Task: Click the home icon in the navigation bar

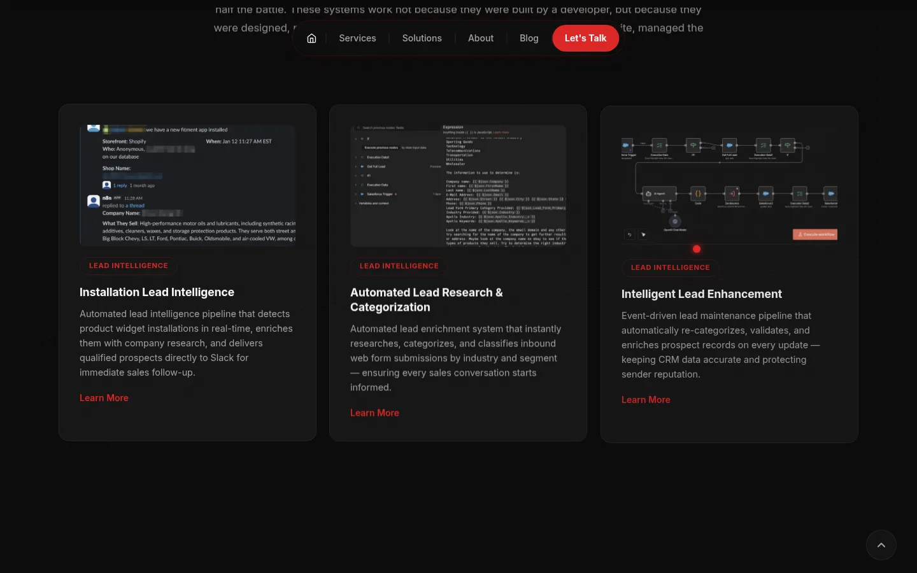Action: [311, 38]
